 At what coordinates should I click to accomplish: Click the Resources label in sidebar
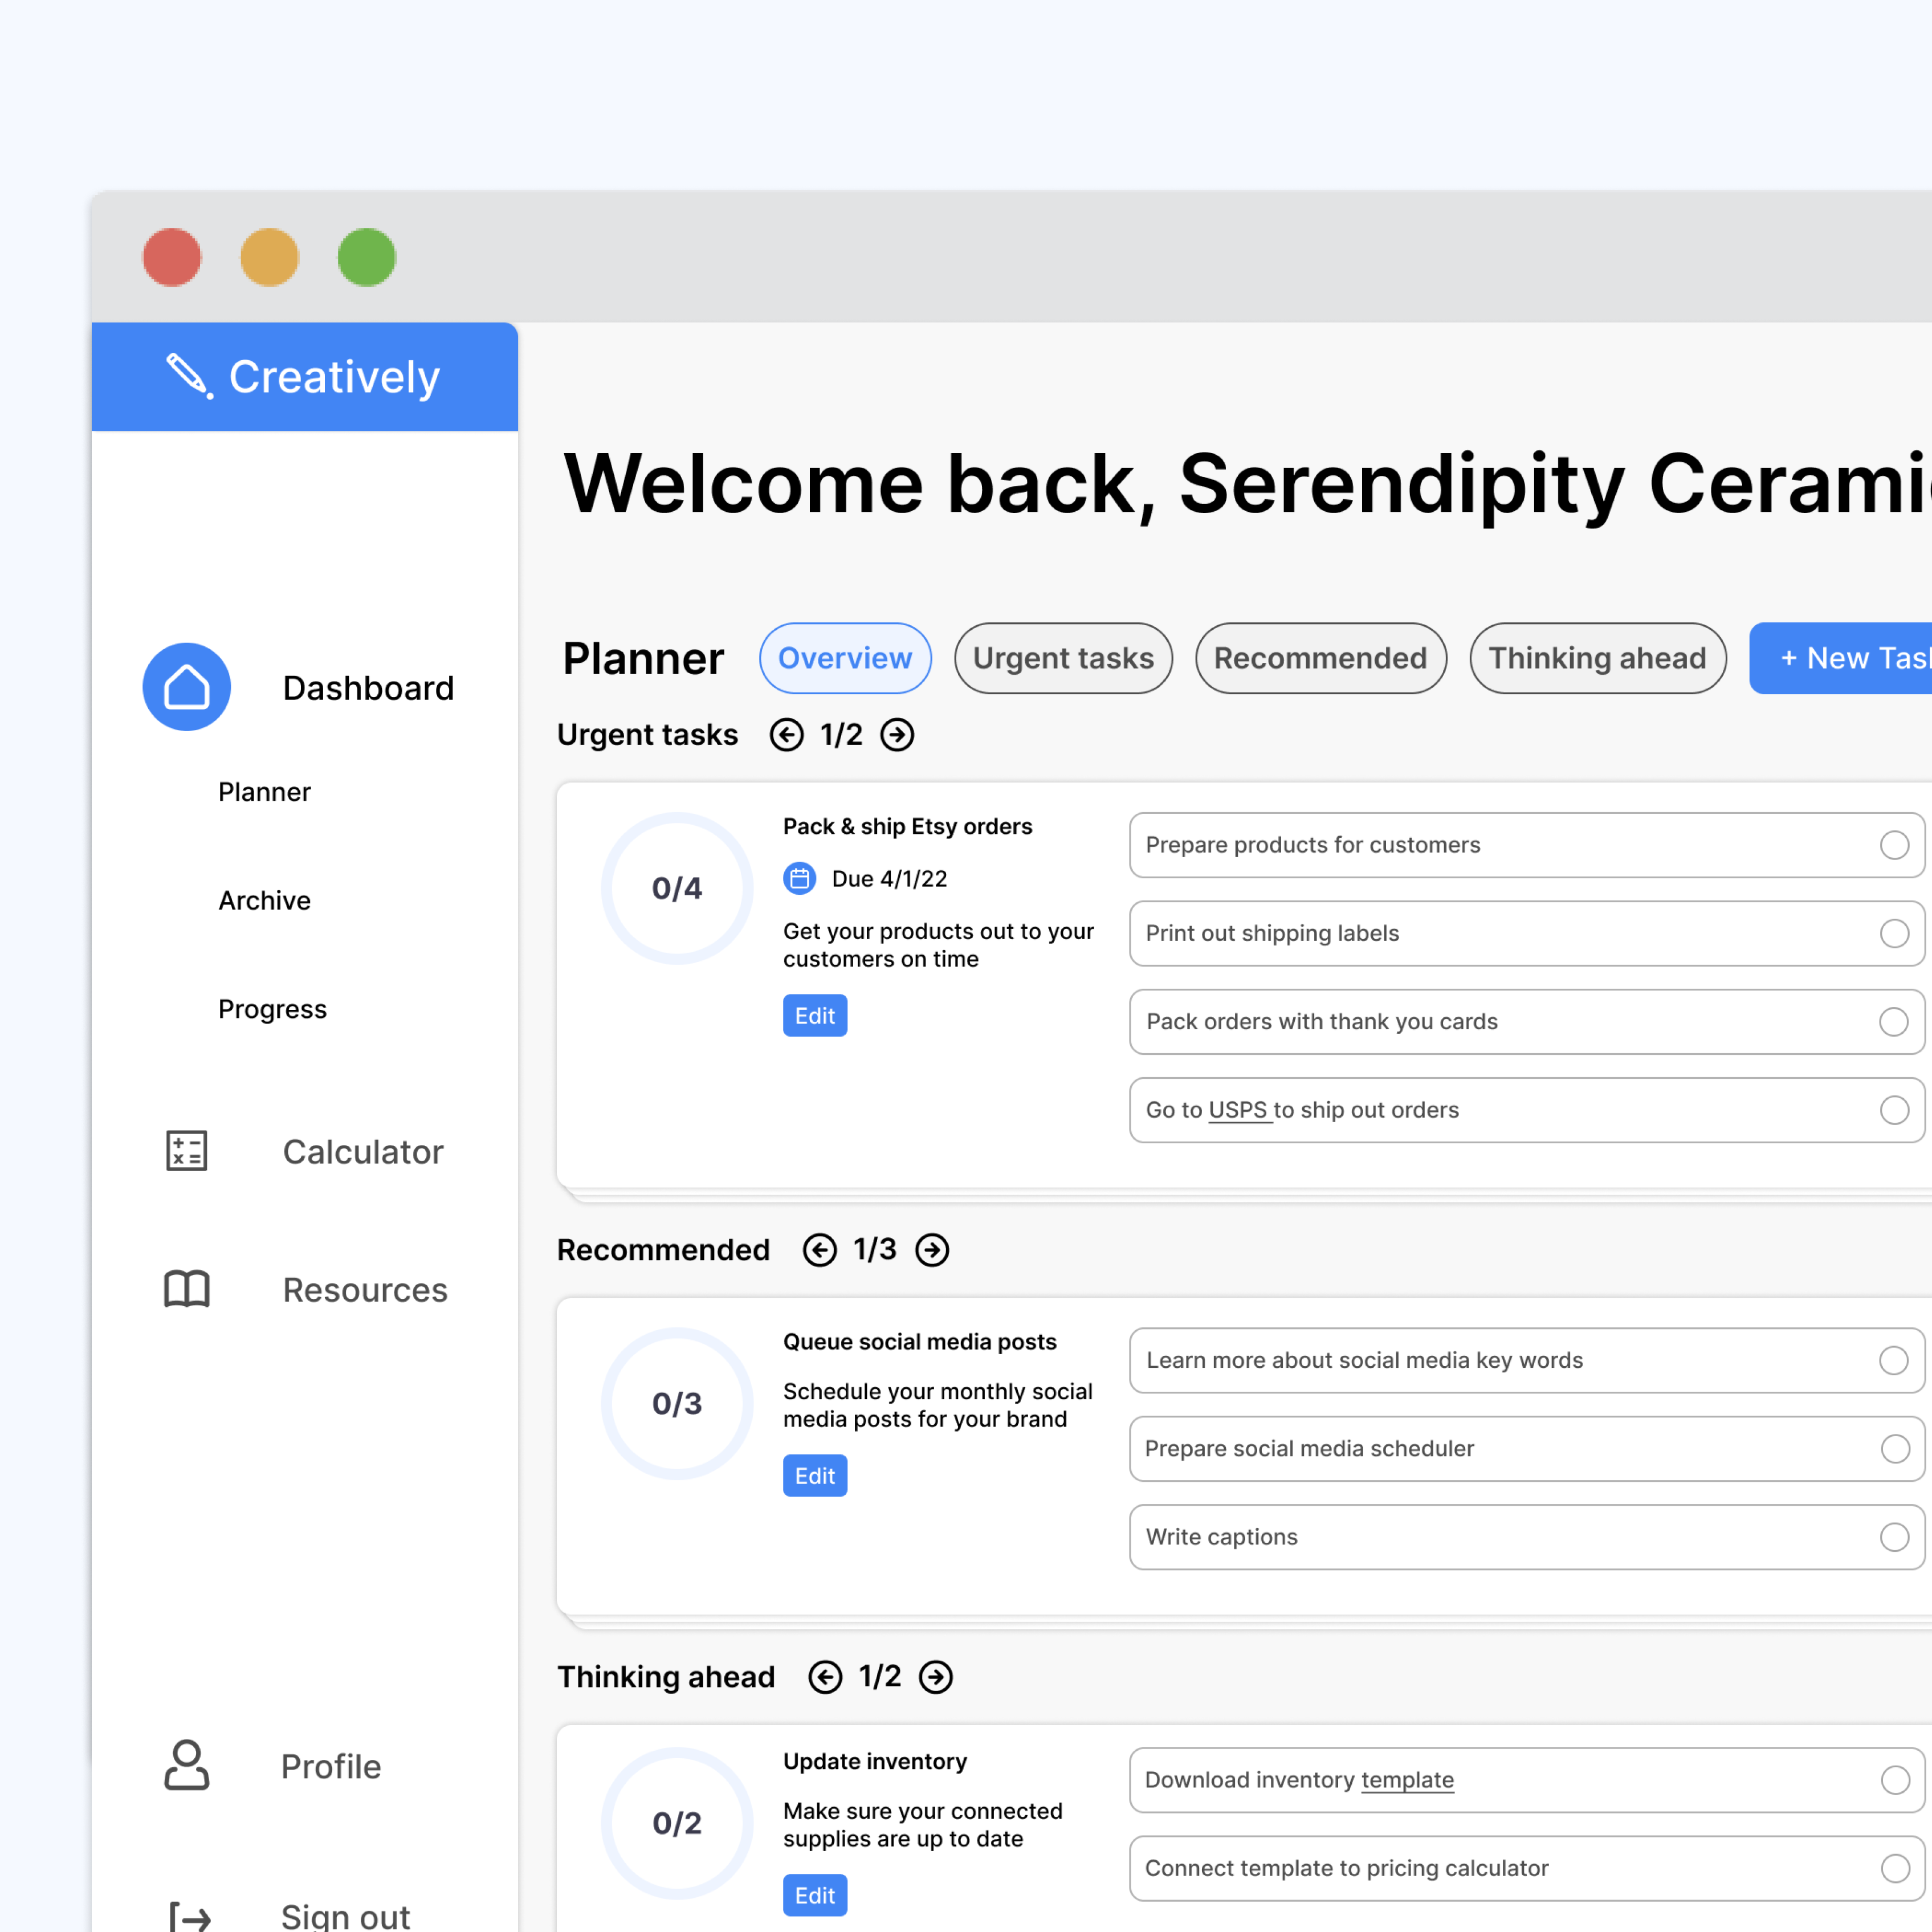coord(365,1290)
